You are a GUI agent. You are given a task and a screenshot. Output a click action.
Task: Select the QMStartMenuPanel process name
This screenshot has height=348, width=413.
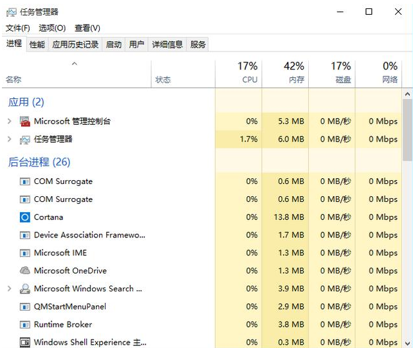pos(70,307)
